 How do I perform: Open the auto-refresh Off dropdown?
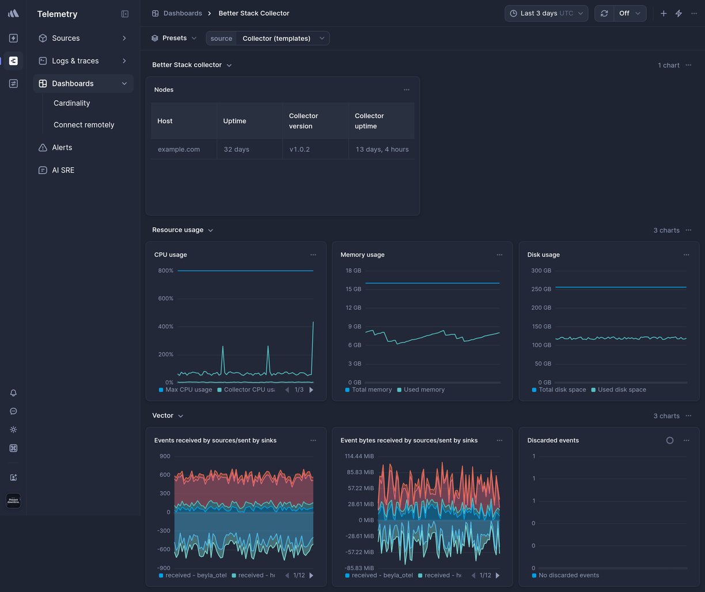(630, 13)
